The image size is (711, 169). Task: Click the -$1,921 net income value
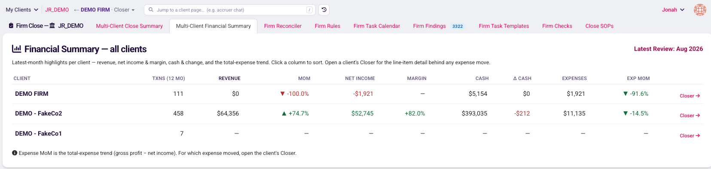[x=363, y=94]
